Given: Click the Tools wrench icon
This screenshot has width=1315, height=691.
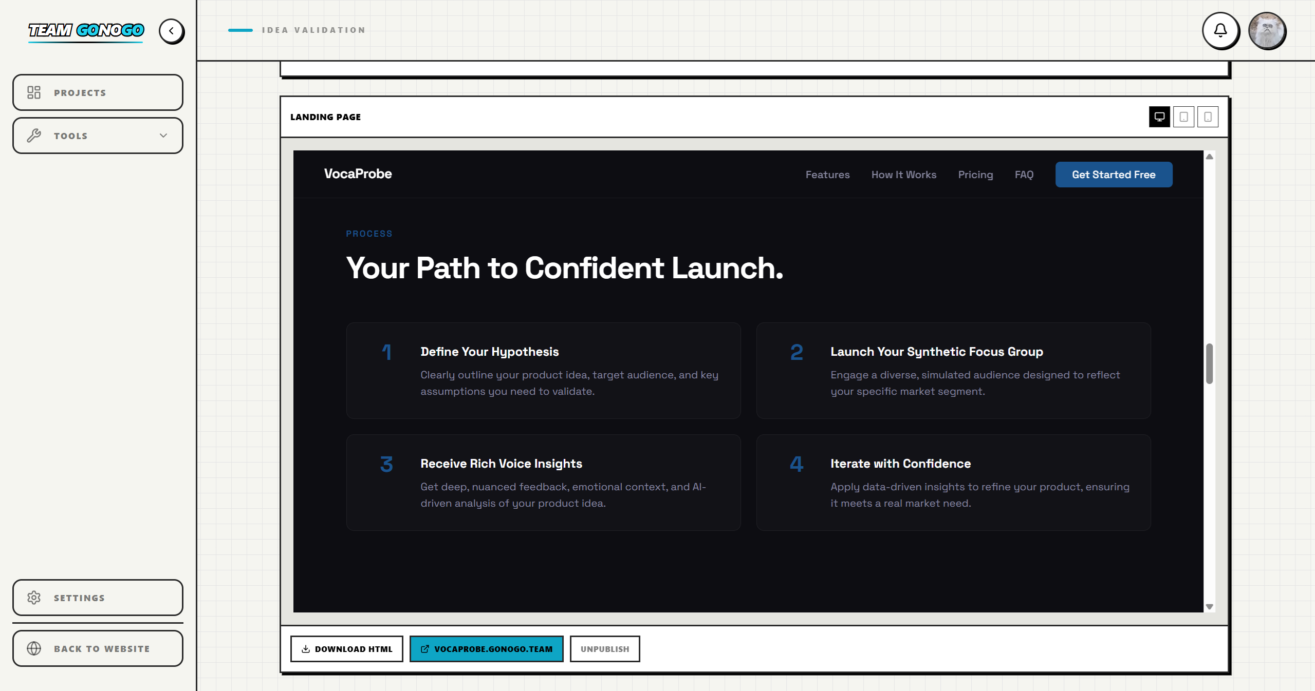Looking at the screenshot, I should tap(34, 136).
